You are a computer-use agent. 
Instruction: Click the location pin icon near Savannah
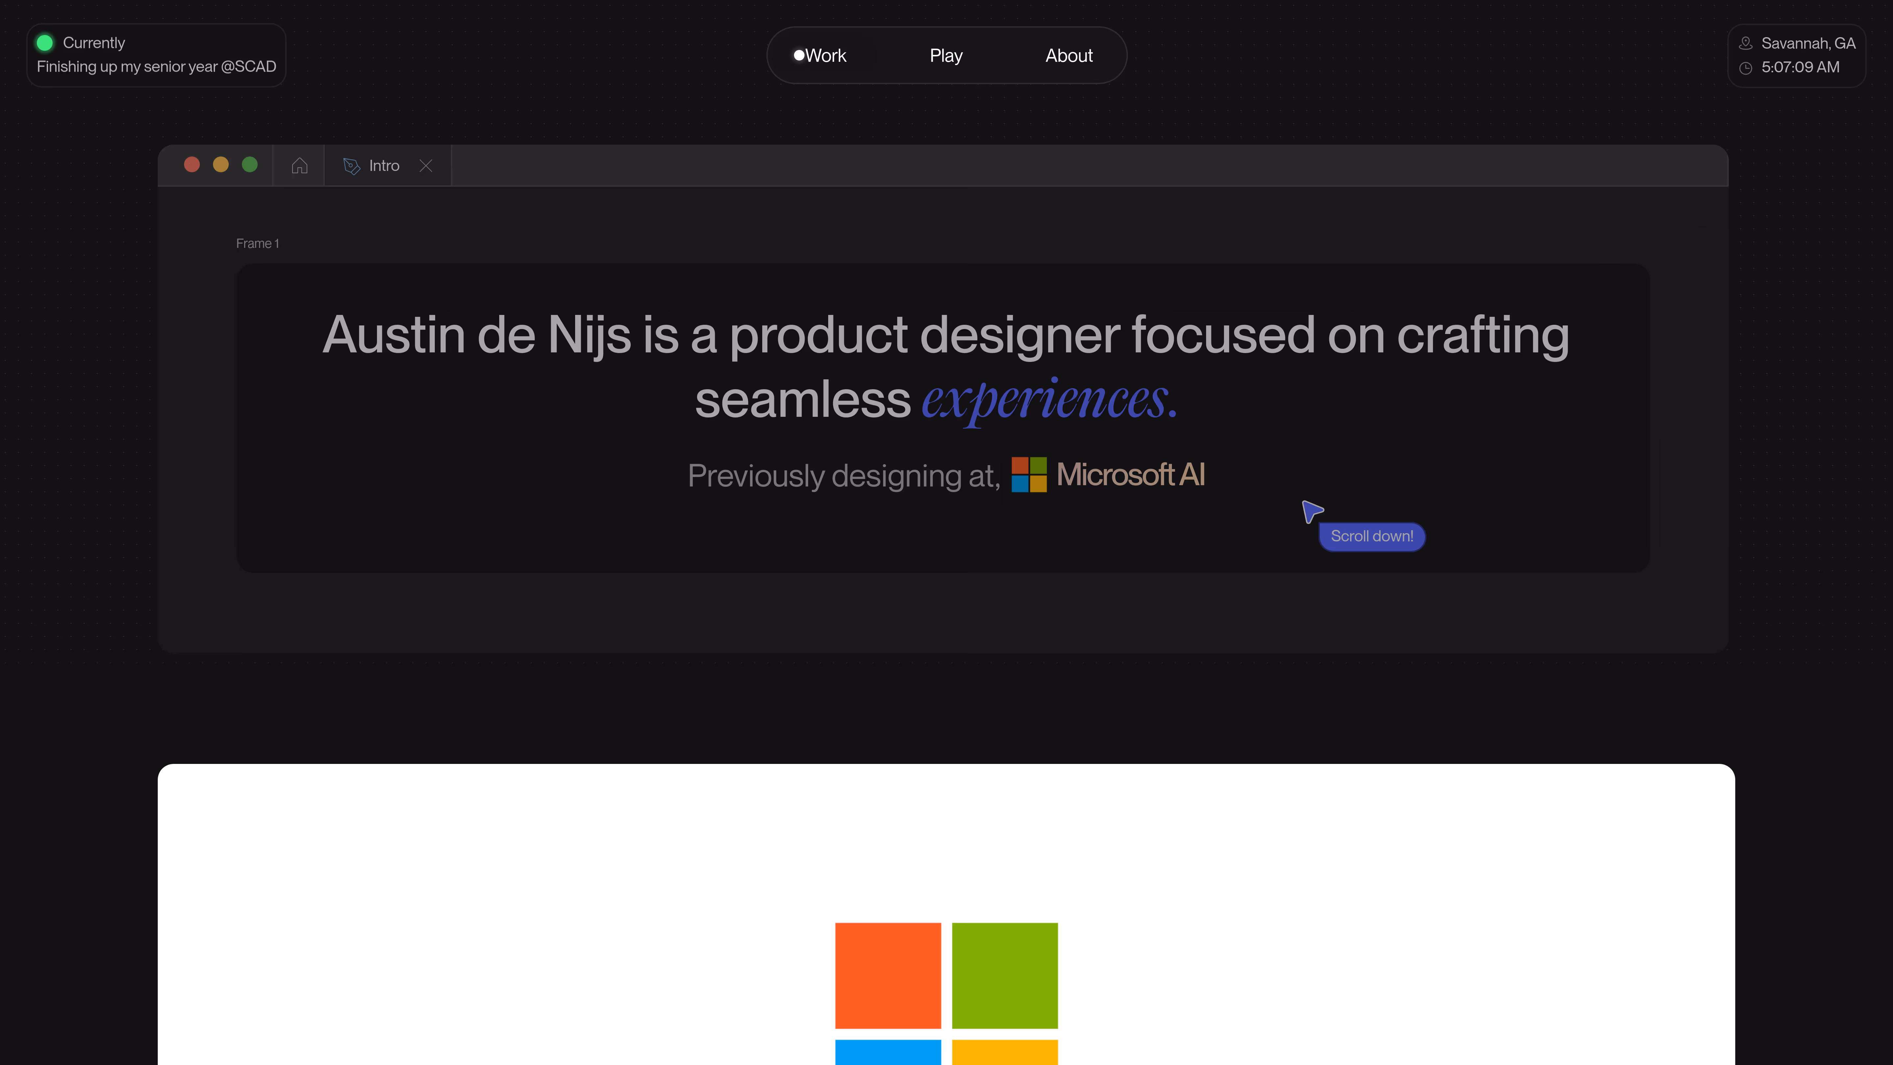pos(1746,43)
